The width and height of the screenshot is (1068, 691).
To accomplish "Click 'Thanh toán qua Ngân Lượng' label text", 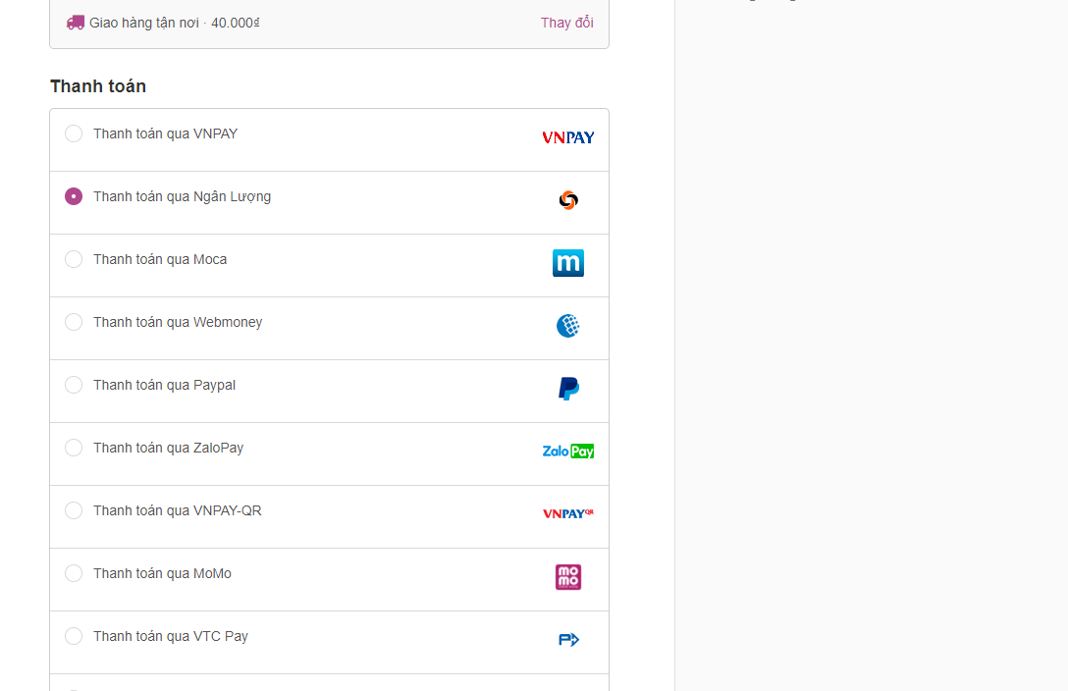I will tap(182, 196).
